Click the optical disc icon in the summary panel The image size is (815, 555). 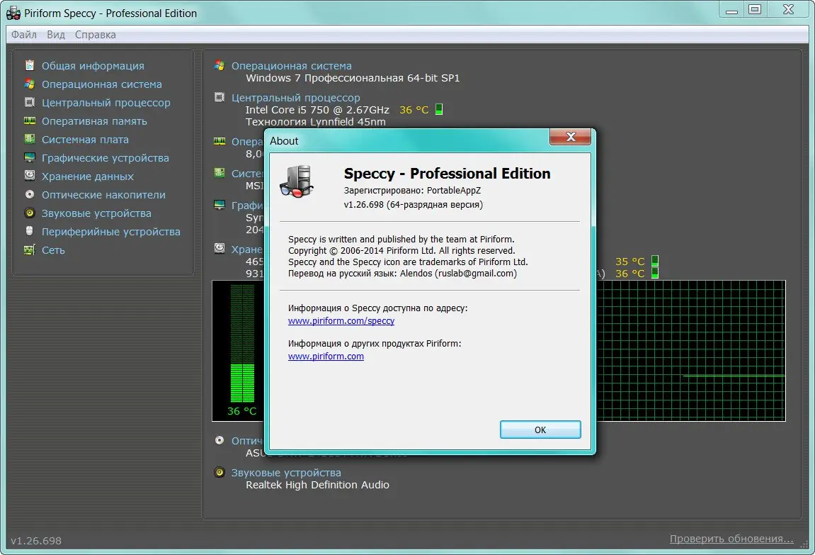(x=220, y=441)
